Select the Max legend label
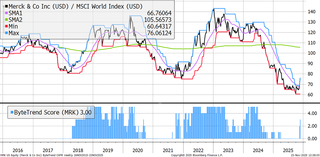Viewport: 320px width, 157px height. (15, 33)
